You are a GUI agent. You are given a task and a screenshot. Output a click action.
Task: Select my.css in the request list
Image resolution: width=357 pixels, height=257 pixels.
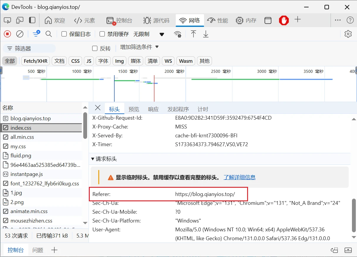[18, 146]
